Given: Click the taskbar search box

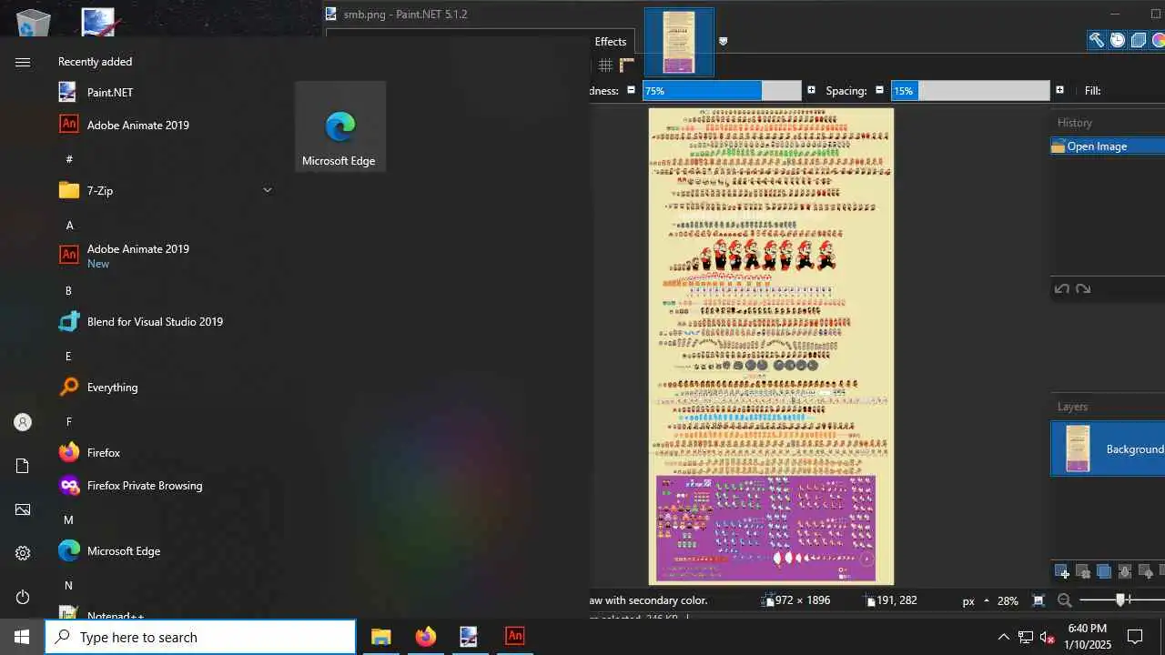Looking at the screenshot, I should pos(200,637).
